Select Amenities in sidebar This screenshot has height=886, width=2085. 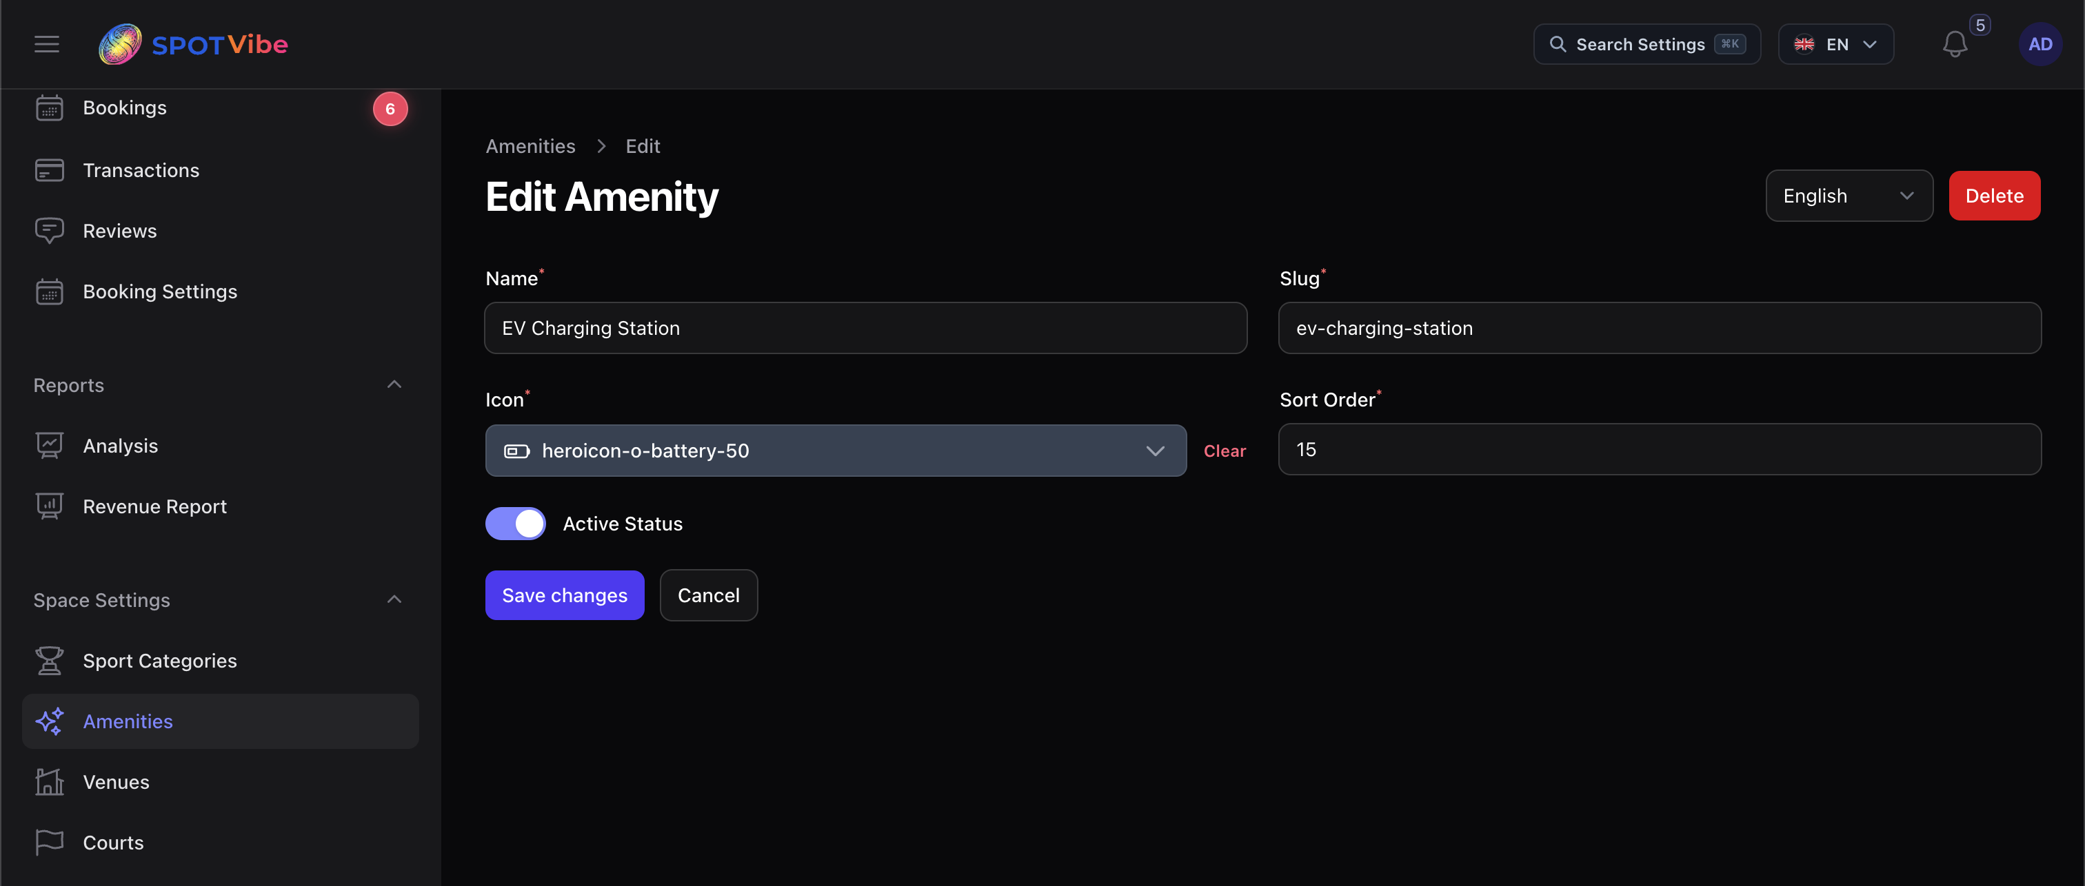220,721
